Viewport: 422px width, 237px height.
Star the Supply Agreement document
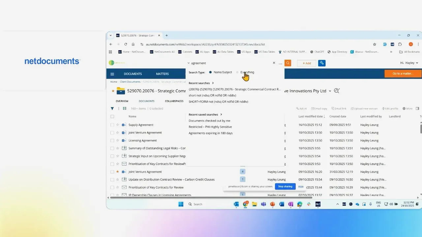pos(118,125)
